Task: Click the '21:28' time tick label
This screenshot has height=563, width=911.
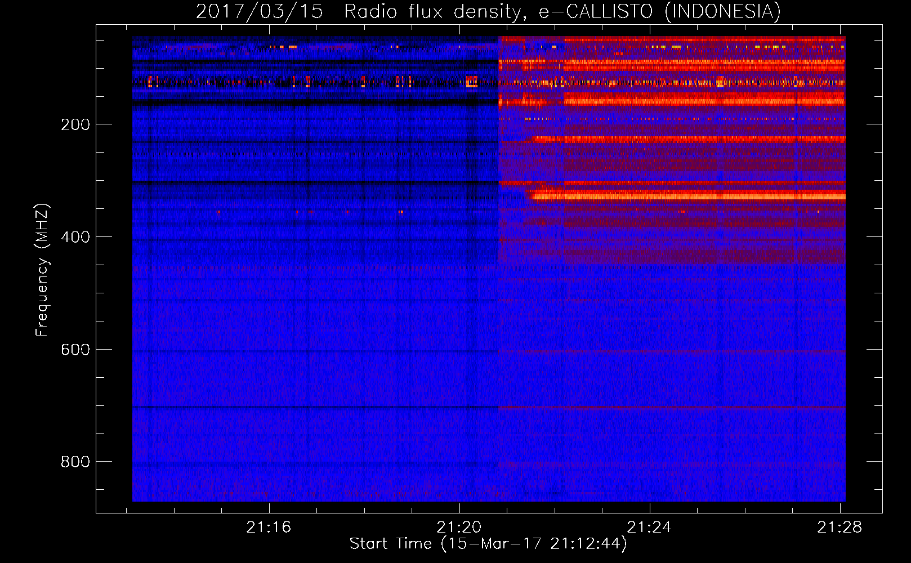Action: pos(840,527)
